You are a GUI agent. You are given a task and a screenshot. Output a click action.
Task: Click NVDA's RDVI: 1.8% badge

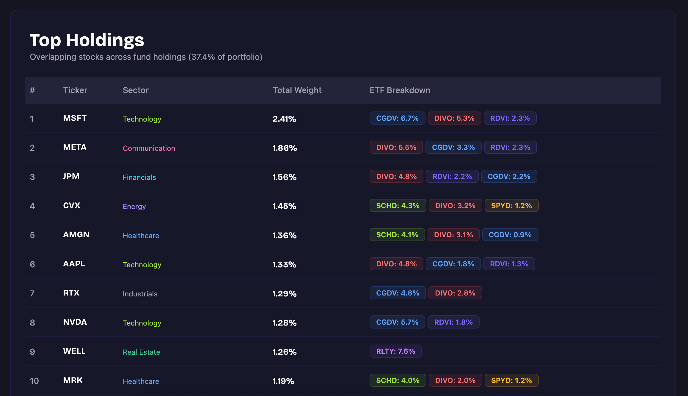[453, 322]
